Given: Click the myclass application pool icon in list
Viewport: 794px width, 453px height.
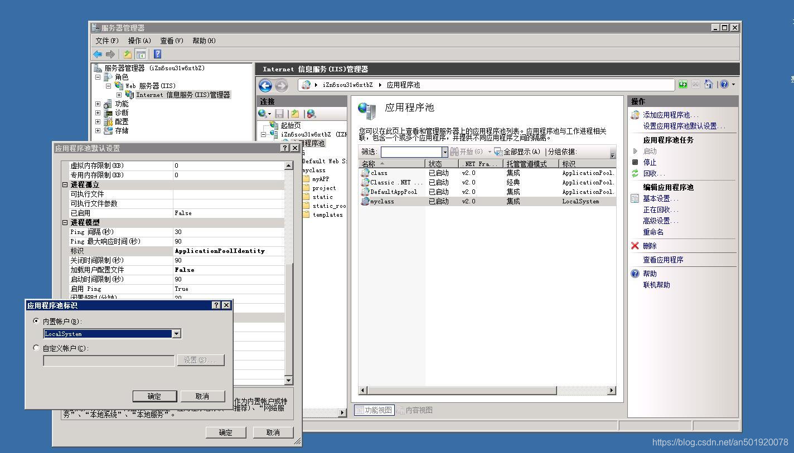Looking at the screenshot, I should click(365, 201).
